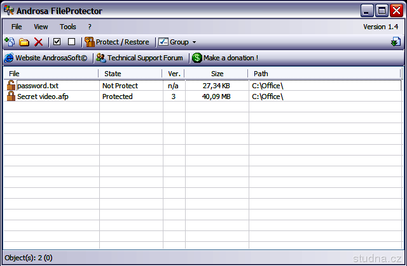The image size is (407, 266).
Task: Maximize the Androsa FileProtector window
Action: click(382, 11)
